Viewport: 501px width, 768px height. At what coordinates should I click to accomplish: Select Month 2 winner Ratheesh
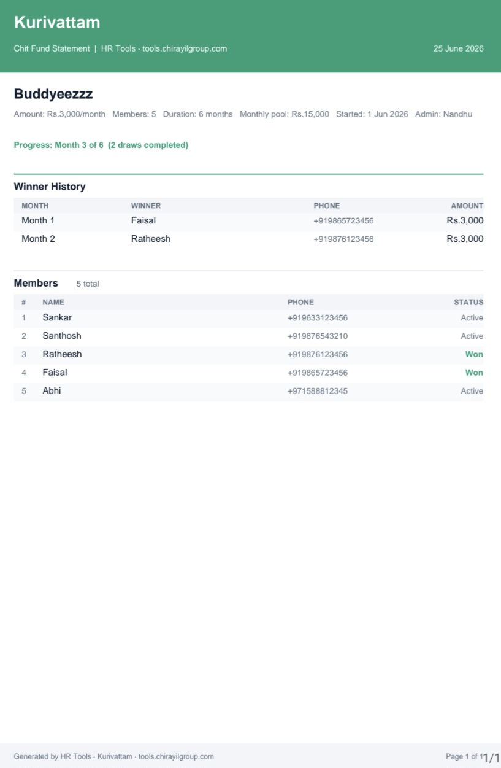click(151, 239)
